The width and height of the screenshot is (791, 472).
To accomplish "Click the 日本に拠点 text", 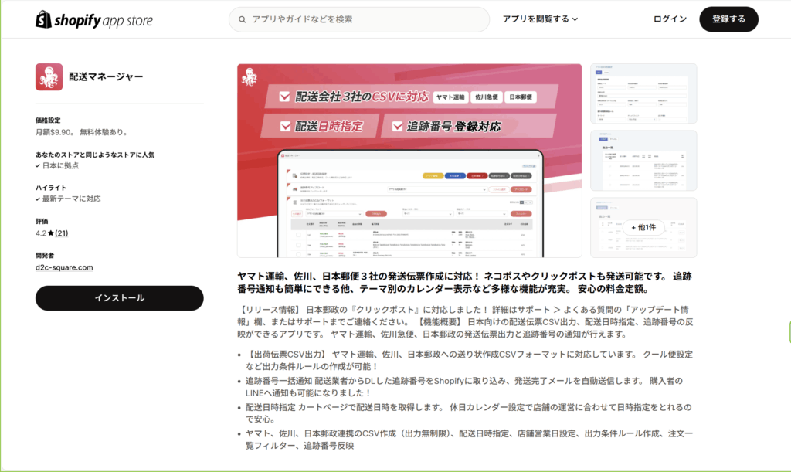I will [60, 165].
